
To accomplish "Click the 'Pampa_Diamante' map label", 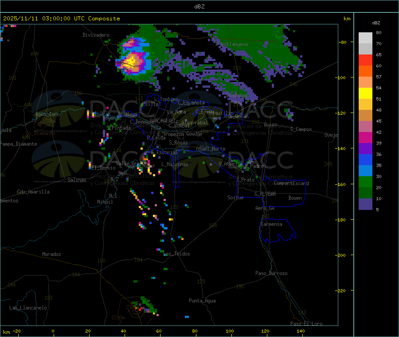I will [19, 144].
